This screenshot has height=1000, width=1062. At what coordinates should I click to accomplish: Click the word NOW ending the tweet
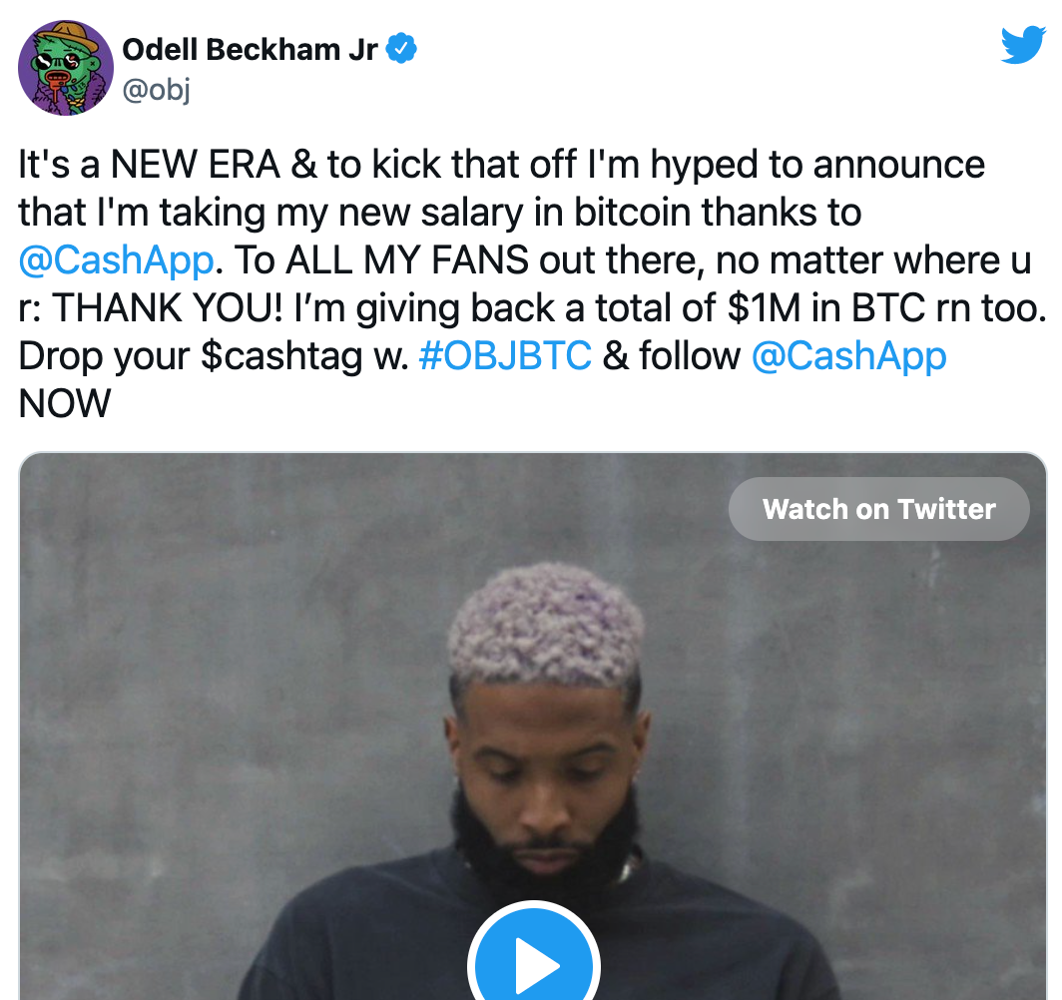[64, 404]
